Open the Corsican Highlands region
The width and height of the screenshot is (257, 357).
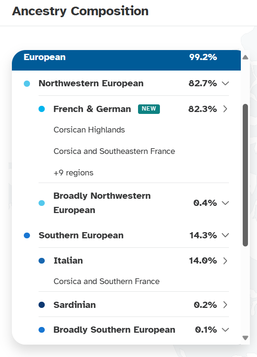[89, 130]
